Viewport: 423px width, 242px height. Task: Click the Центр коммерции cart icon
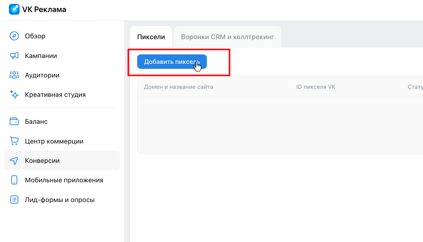pyautogui.click(x=14, y=141)
